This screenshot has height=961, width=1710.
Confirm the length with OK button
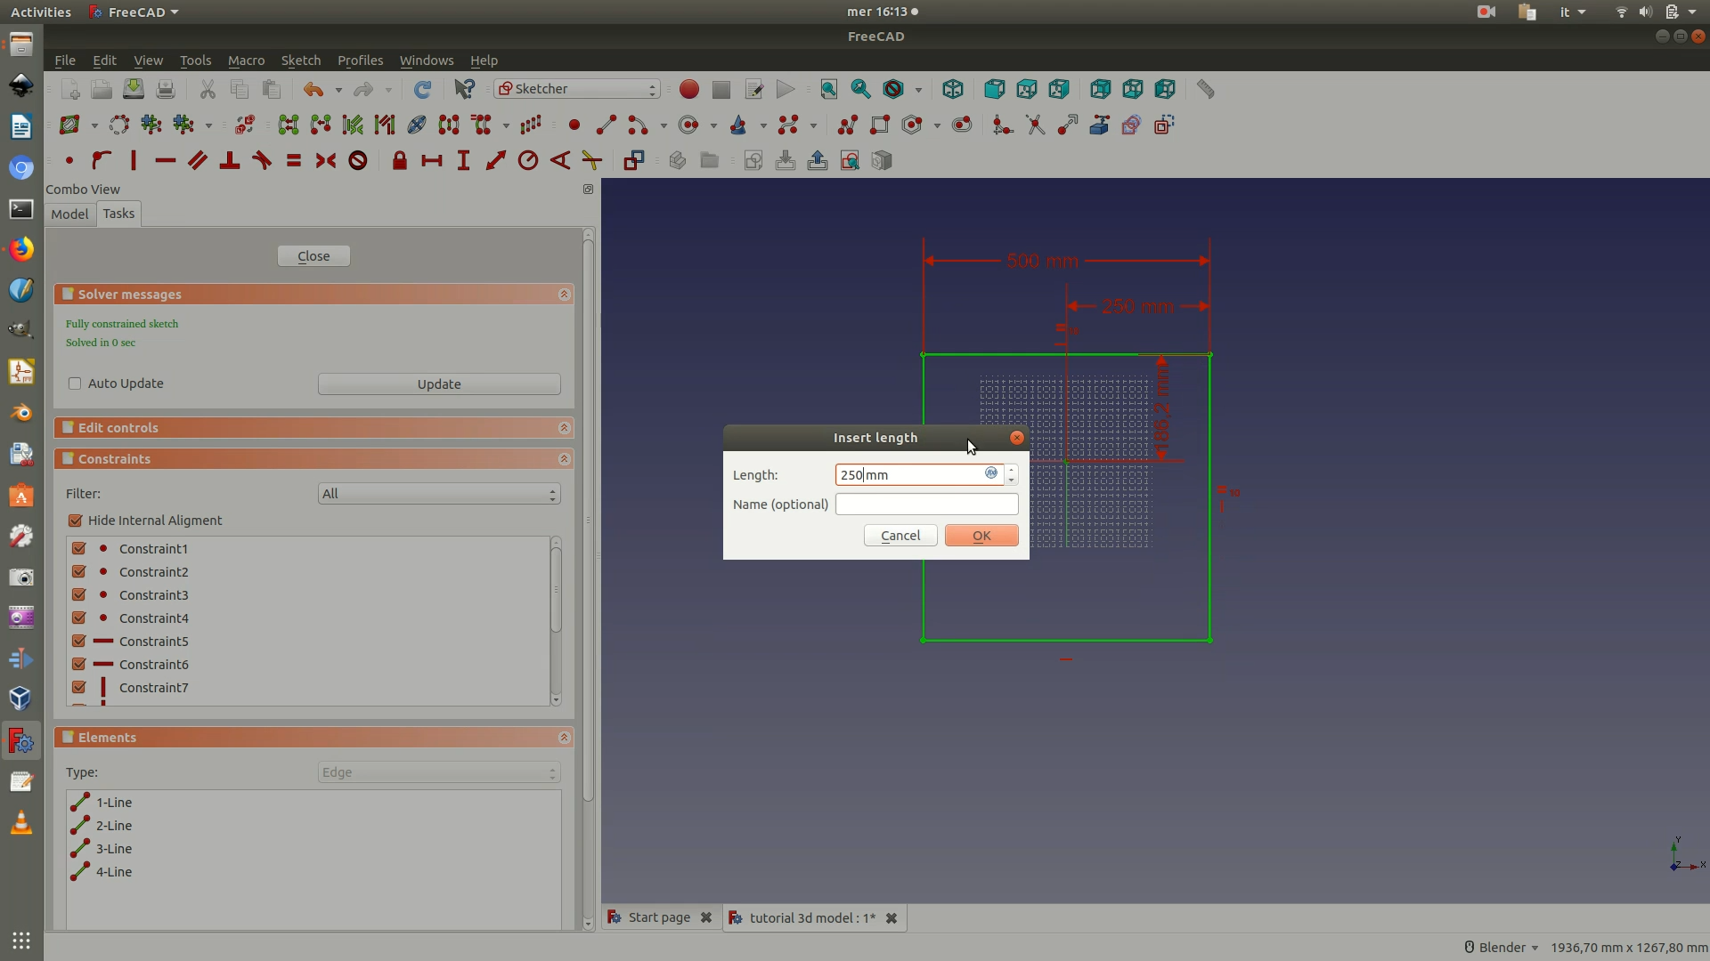point(981,536)
